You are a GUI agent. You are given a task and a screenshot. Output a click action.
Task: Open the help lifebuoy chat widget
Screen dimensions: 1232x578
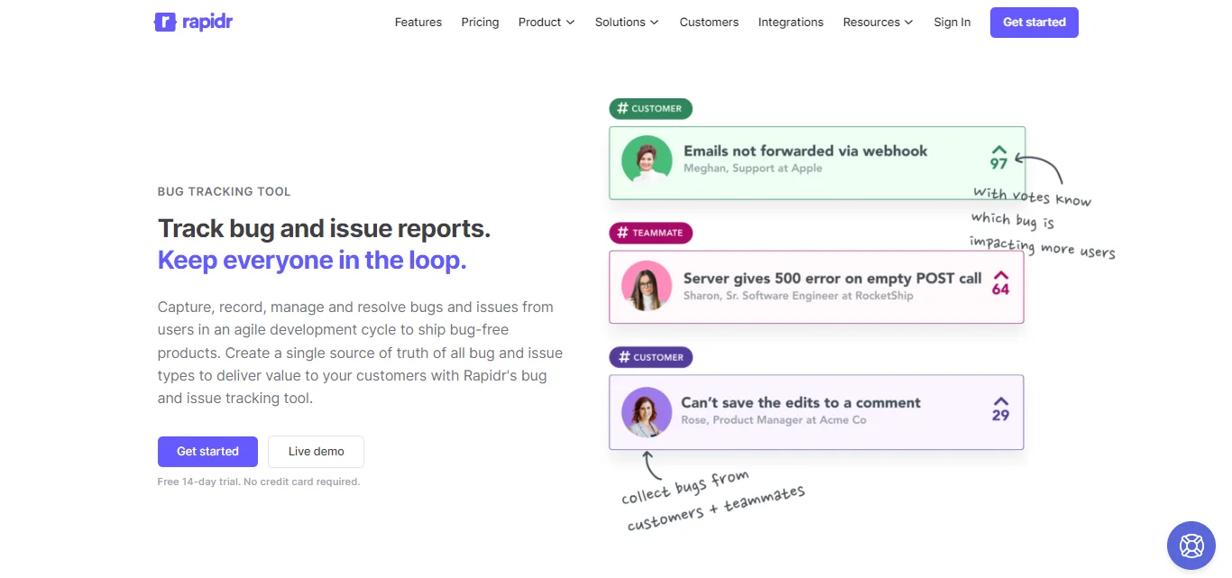(x=1191, y=546)
